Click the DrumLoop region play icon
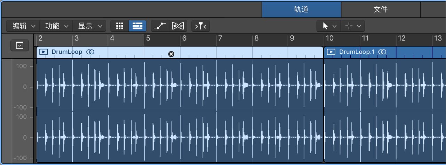The image size is (446, 165). 43,52
